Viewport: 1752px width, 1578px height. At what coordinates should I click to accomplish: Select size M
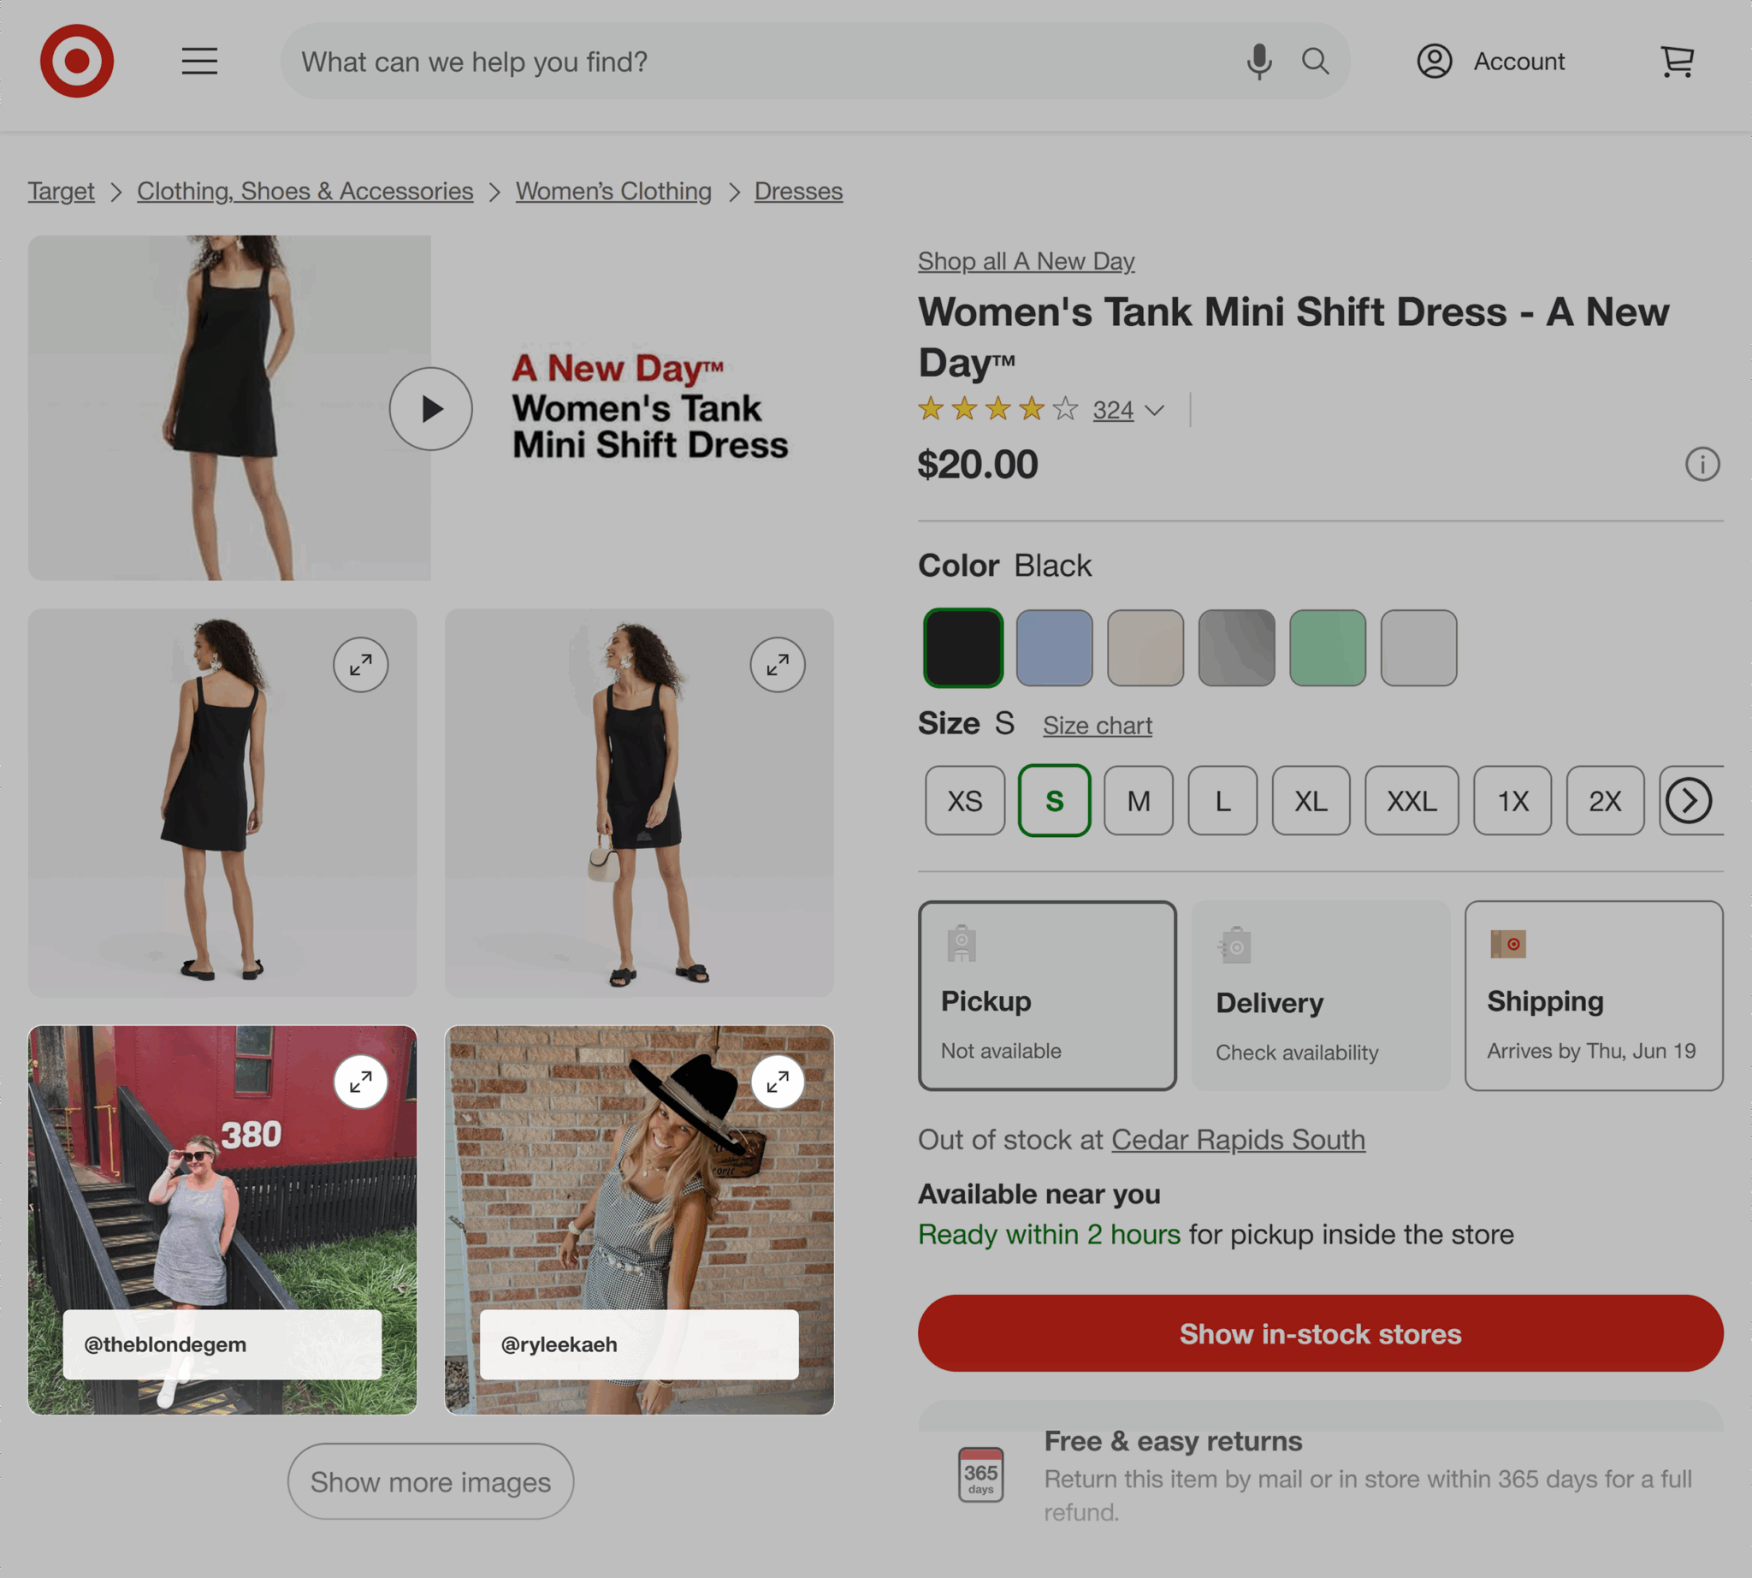click(x=1139, y=801)
